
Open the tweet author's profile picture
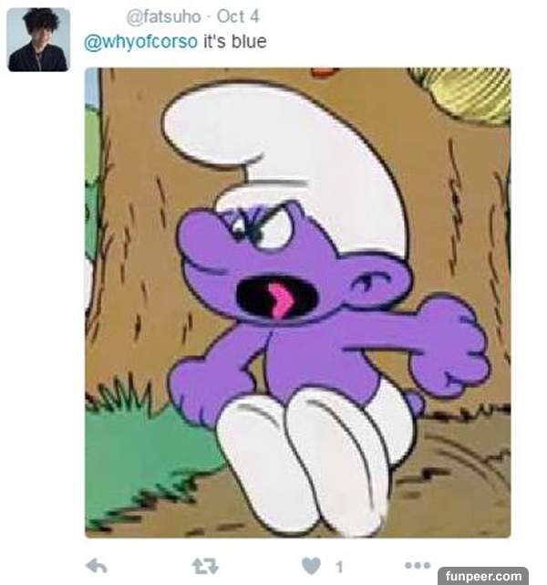coord(38,39)
